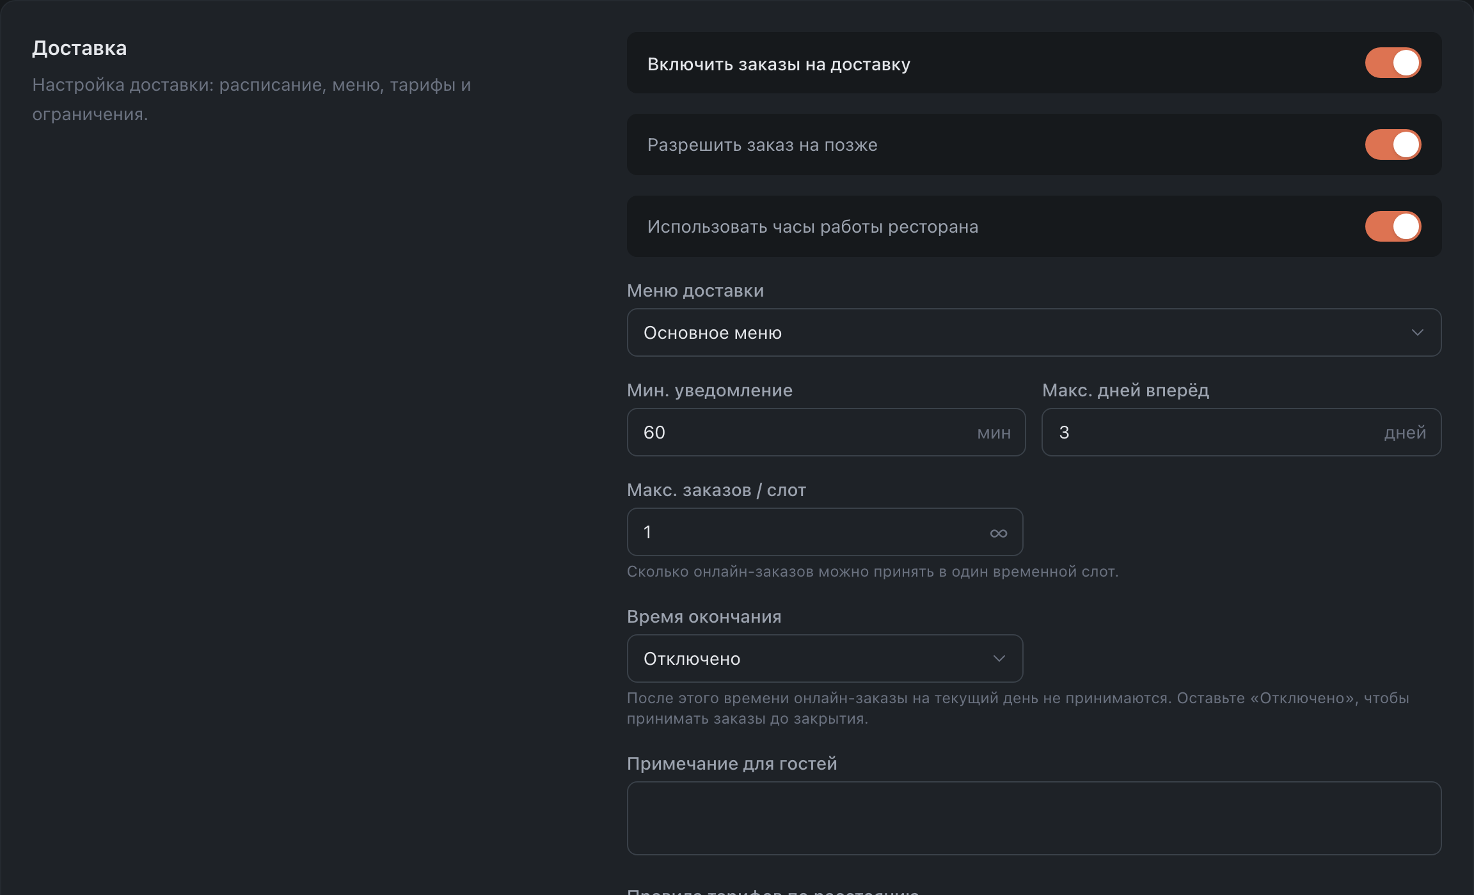Click the Разрешить заказ на позже row label

762,145
